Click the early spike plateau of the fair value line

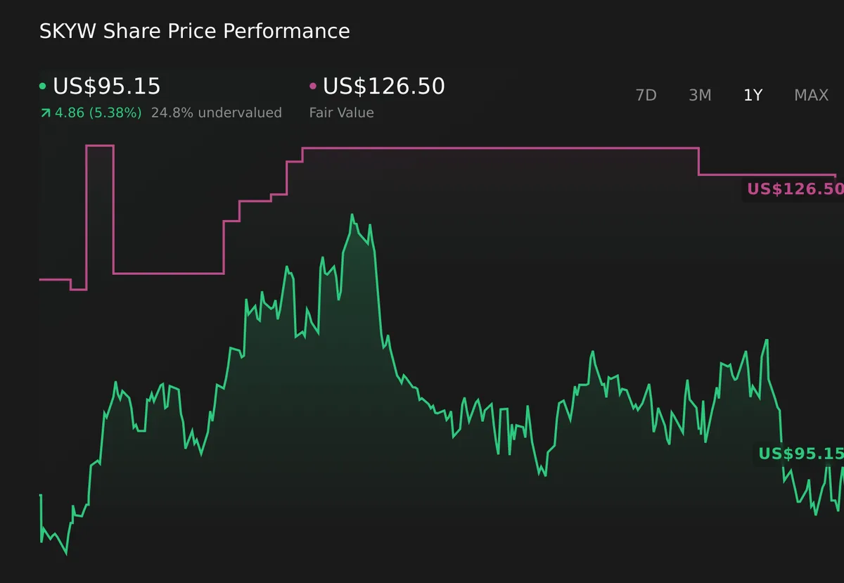click(x=100, y=146)
